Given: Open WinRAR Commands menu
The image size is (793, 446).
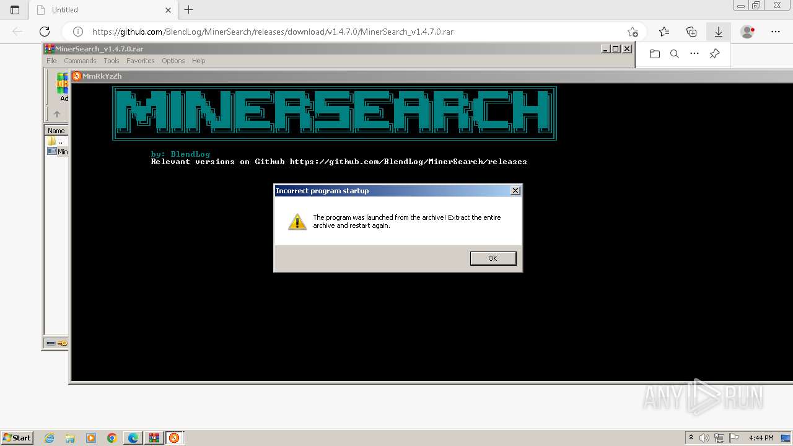Looking at the screenshot, I should 80,61.
